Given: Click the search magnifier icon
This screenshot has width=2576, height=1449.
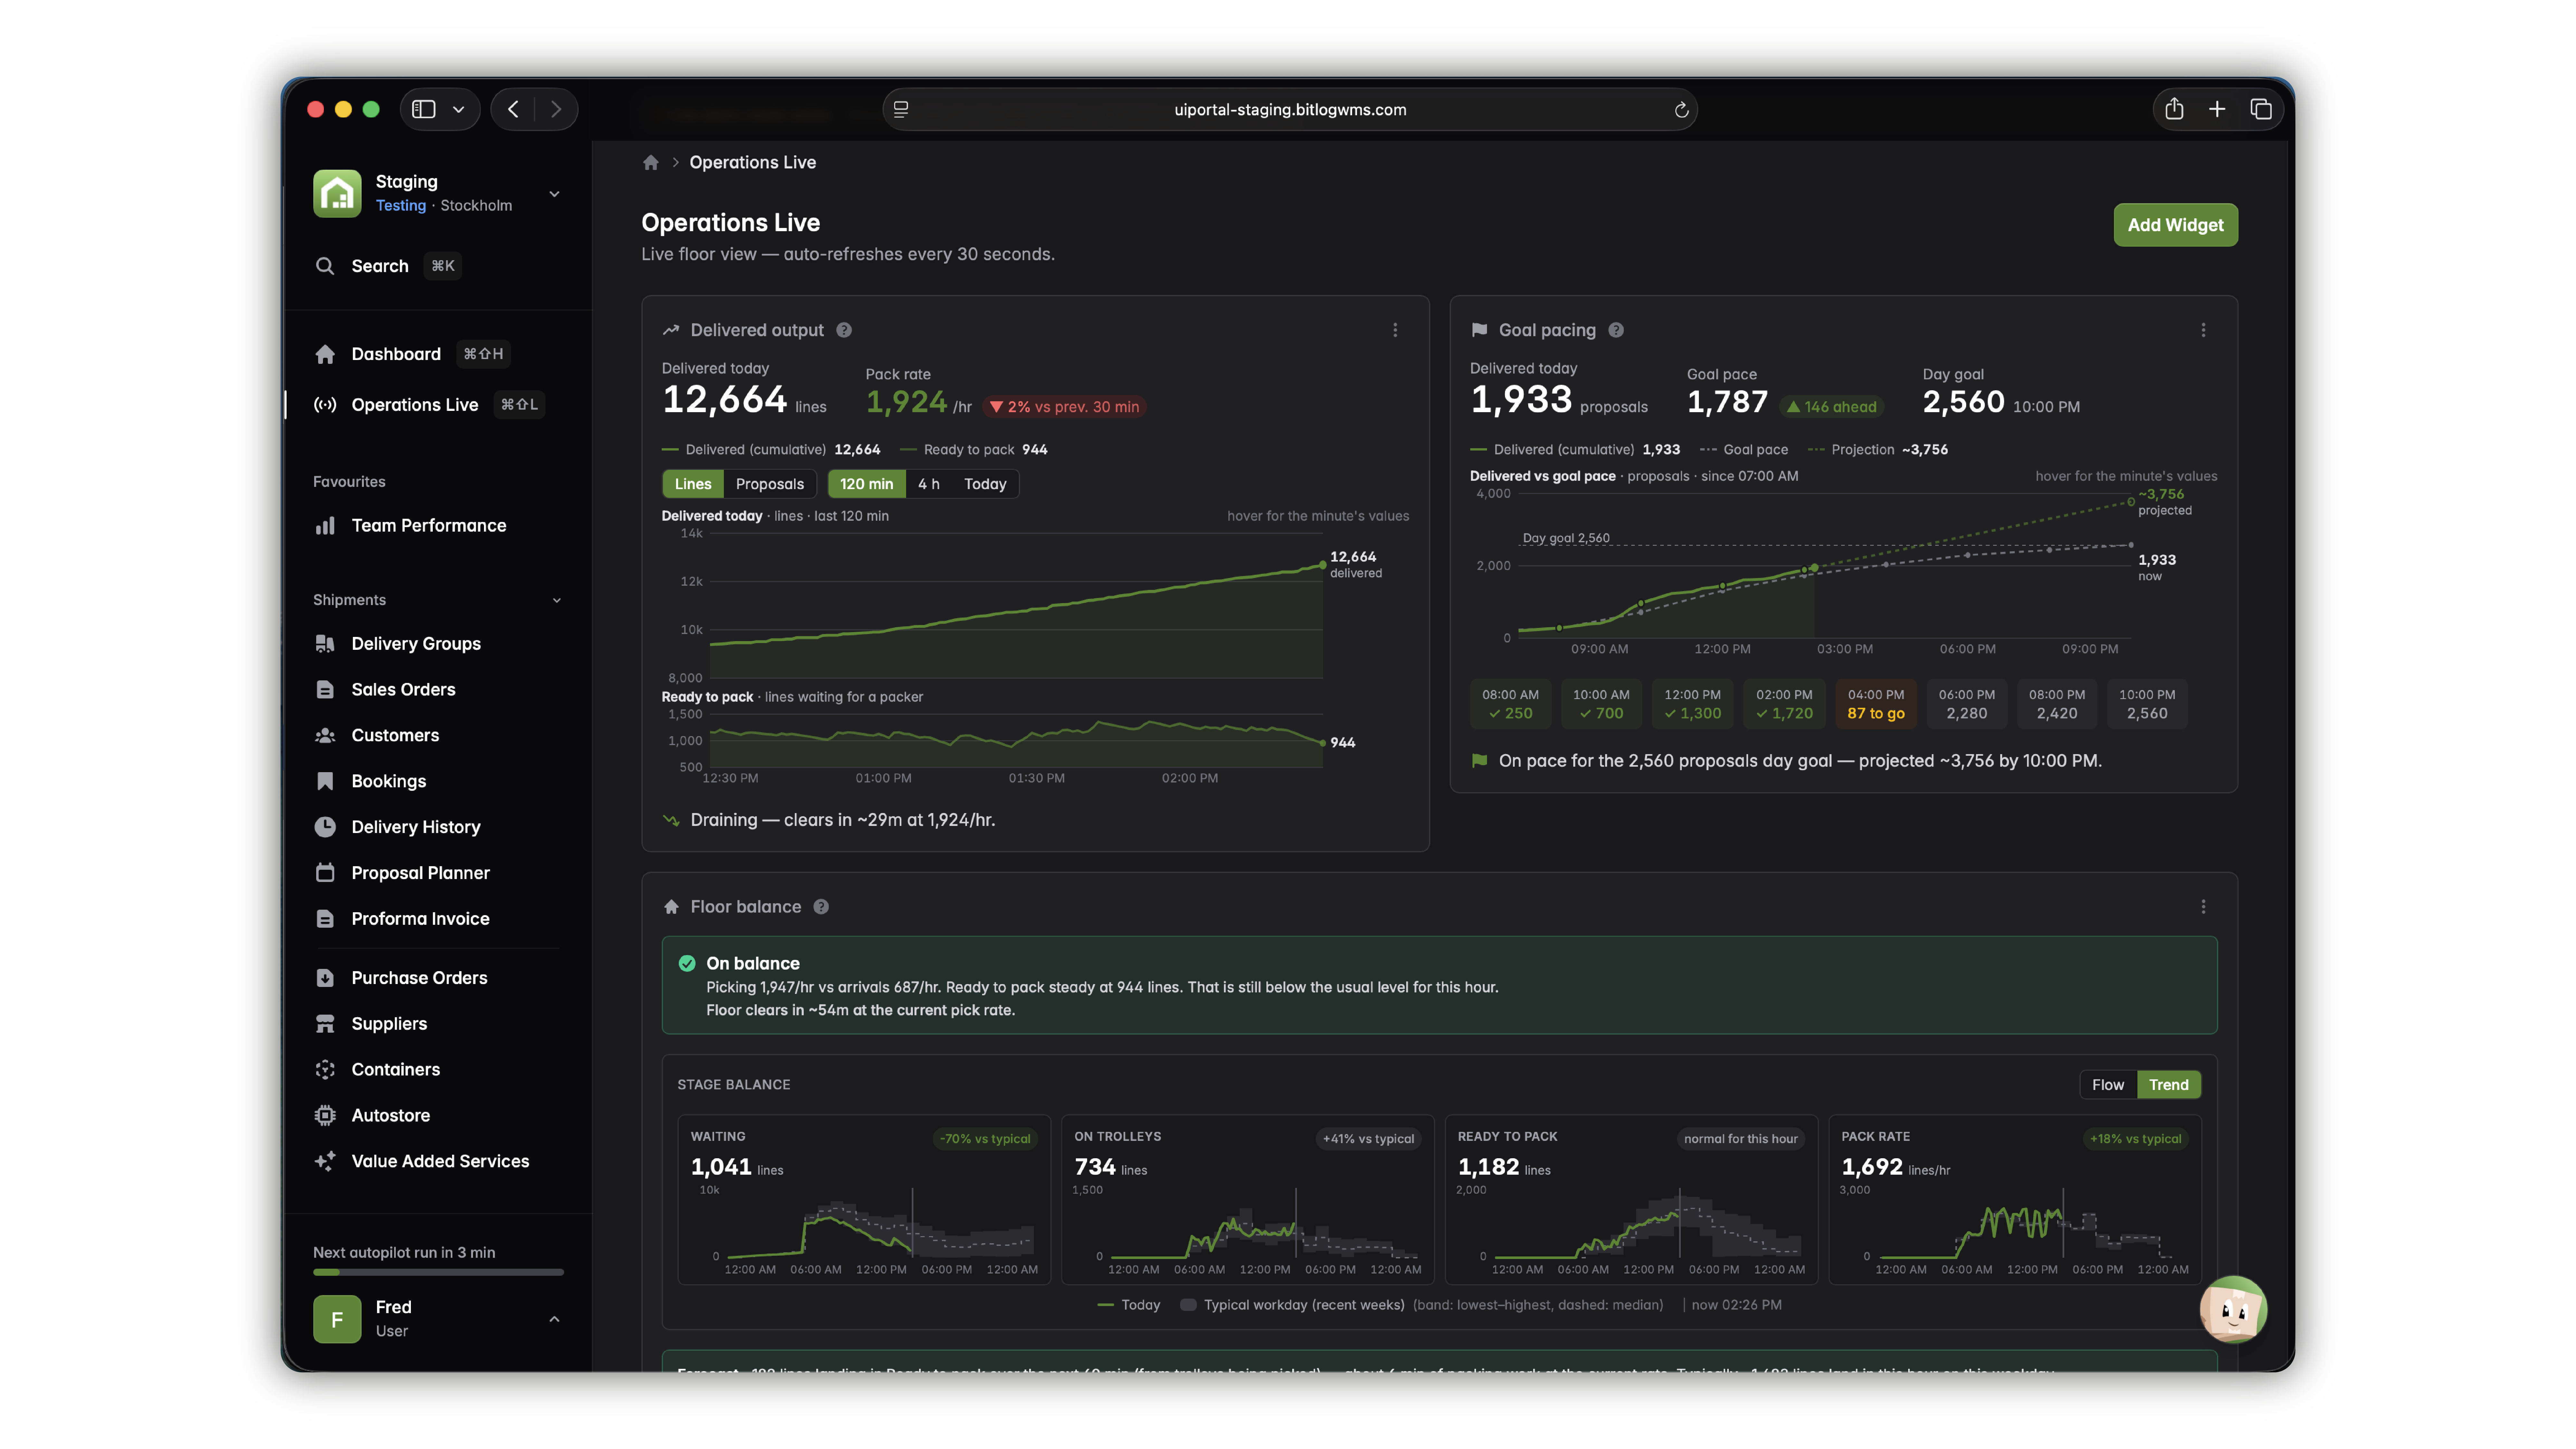Looking at the screenshot, I should (x=325, y=266).
